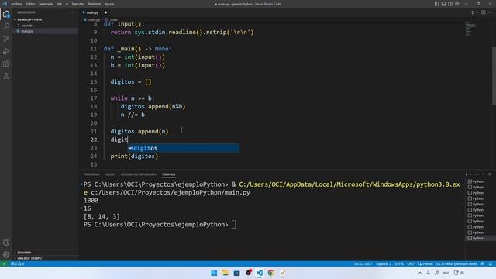The image size is (496, 279).
Task: Open the Ejecutar menu
Action: pyautogui.click(x=77, y=4)
